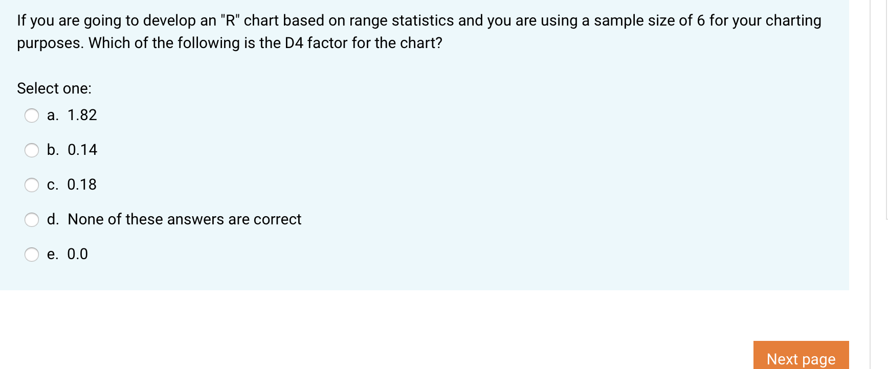This screenshot has width=888, height=369.
Task: Select radio button for option d
Action: (32, 220)
